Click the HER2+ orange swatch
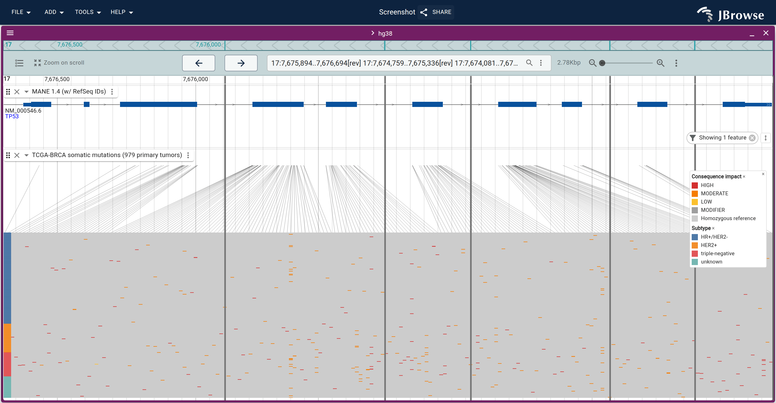This screenshot has height=403, width=776. click(695, 245)
